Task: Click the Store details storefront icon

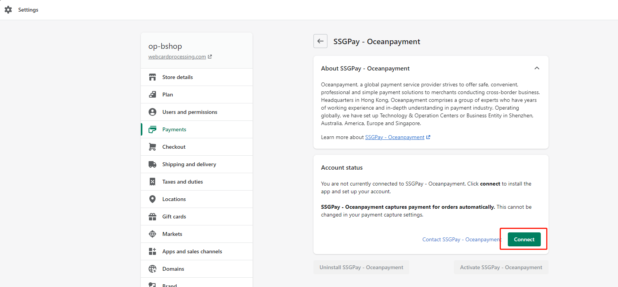Action: click(152, 77)
